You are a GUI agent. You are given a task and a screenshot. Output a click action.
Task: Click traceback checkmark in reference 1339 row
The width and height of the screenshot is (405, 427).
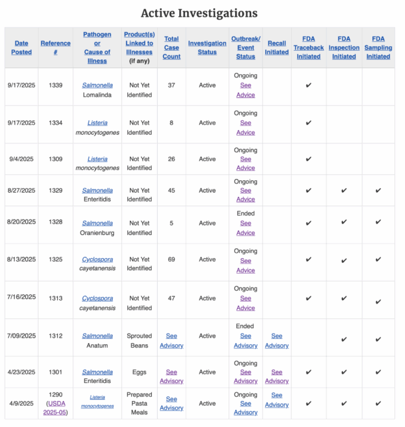pos(308,86)
